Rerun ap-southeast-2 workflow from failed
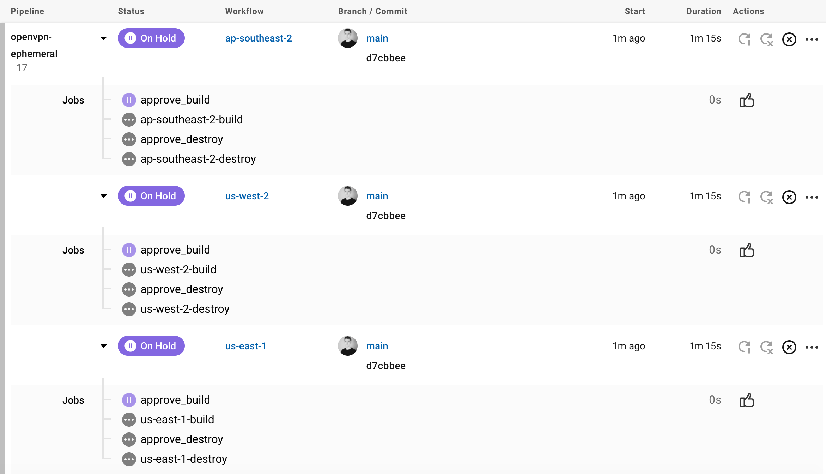The image size is (826, 474). click(767, 39)
